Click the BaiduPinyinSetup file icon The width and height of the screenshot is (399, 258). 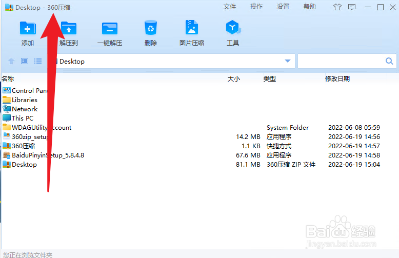[7, 155]
